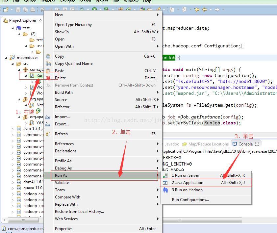The height and width of the screenshot is (233, 277).
Task: Switch to the Console tab
Action: 245,144
